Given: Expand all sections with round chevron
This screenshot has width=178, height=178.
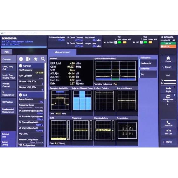Looking at the screenshot, I should click(x=21, y=59).
